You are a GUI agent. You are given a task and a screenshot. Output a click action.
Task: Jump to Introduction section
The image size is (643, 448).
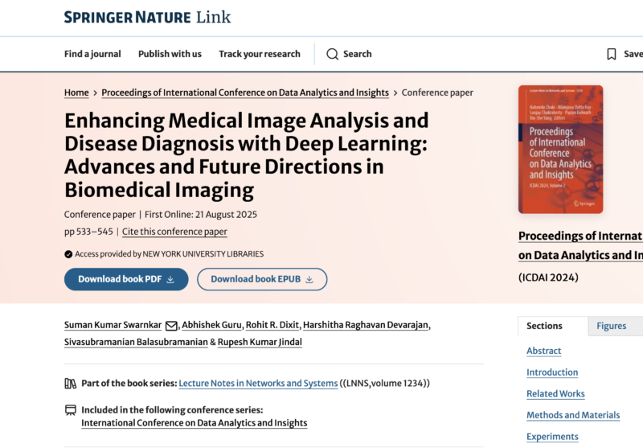pyautogui.click(x=552, y=372)
